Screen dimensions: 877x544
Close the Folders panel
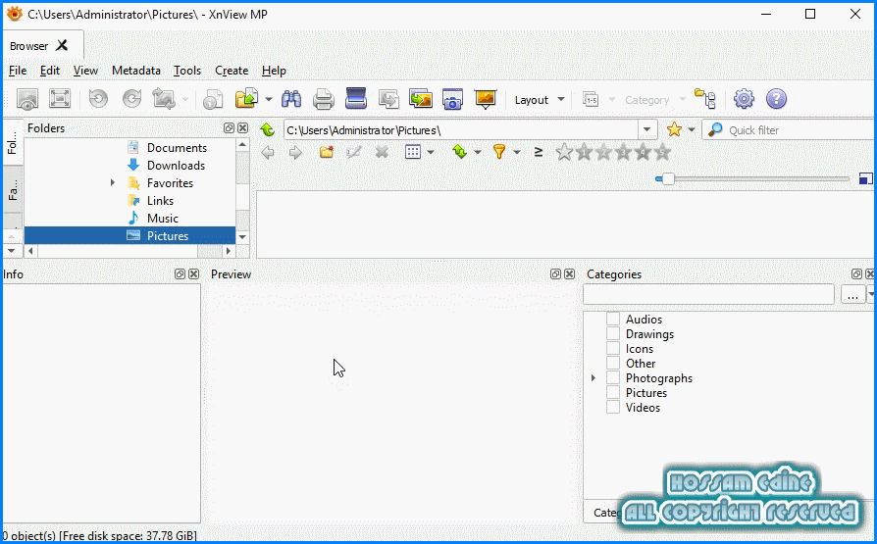(x=242, y=128)
